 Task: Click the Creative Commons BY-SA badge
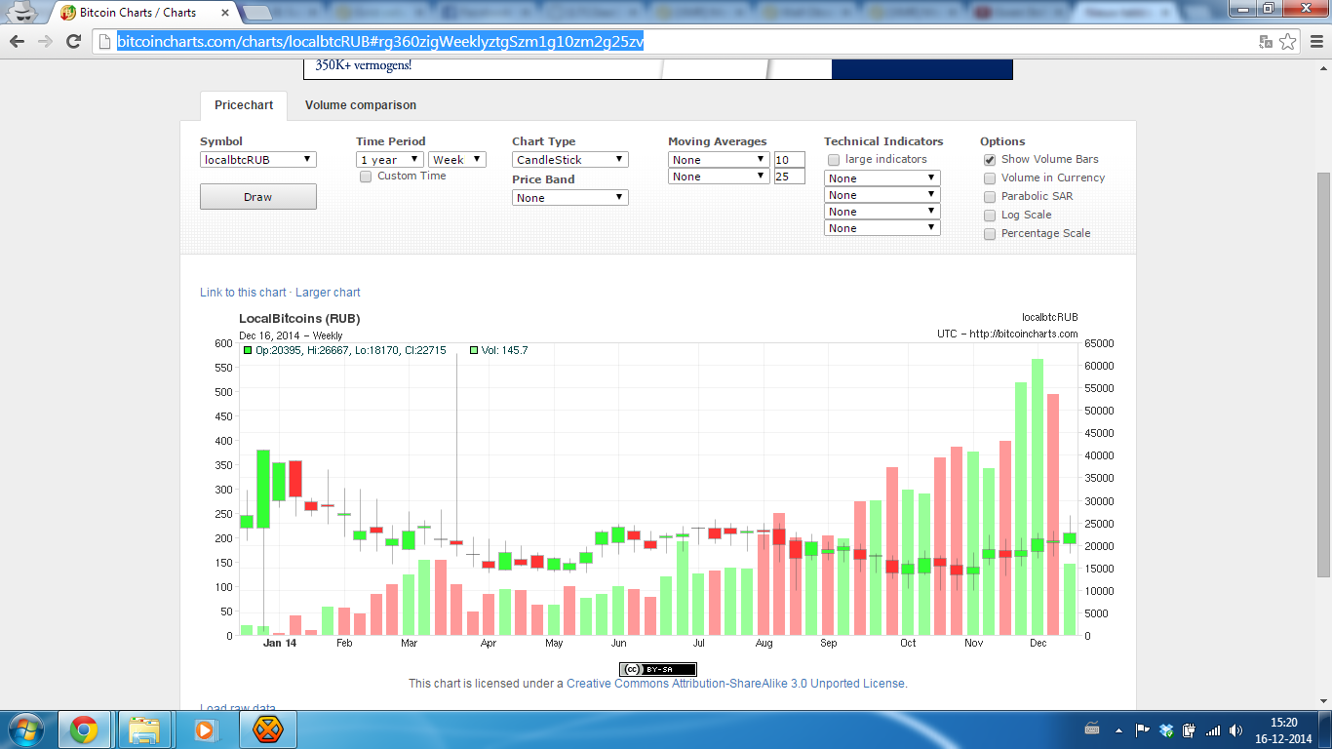coord(658,669)
